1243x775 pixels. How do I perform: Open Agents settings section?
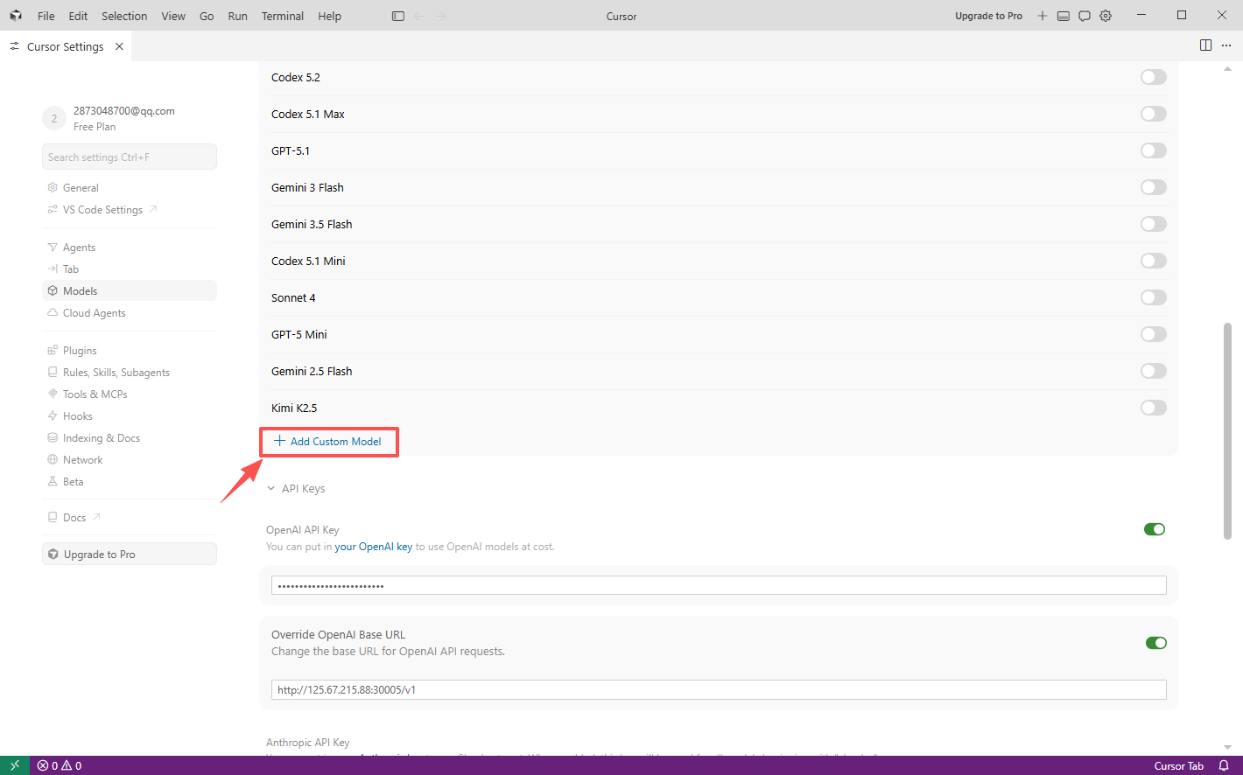[130, 248]
